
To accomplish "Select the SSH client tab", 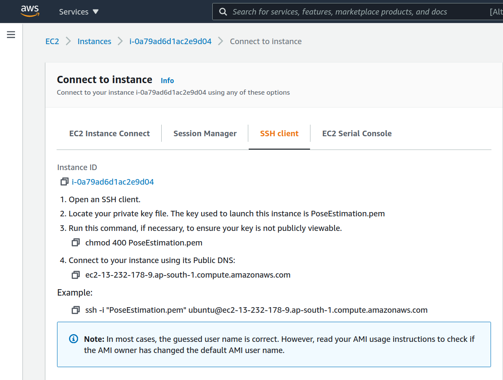I will click(x=279, y=133).
